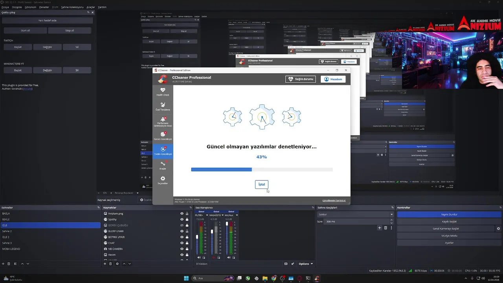This screenshot has width=503, height=283.
Task: Open audio mixer Options dropdown
Action: (306, 264)
